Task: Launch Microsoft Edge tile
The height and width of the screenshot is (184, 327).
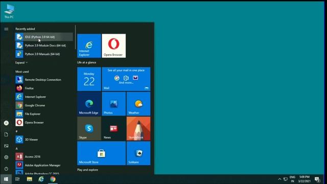Action: click(89, 104)
